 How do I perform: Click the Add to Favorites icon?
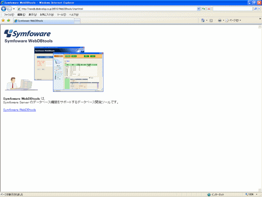8,20
